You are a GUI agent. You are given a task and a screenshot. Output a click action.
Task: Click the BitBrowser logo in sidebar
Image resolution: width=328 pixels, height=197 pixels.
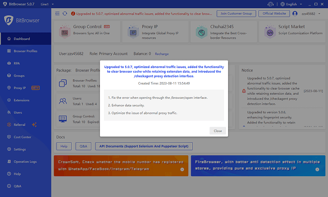[22, 20]
